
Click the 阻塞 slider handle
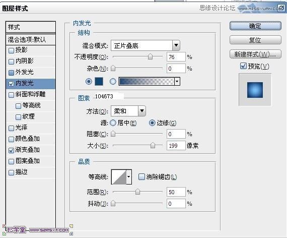pos(113,134)
